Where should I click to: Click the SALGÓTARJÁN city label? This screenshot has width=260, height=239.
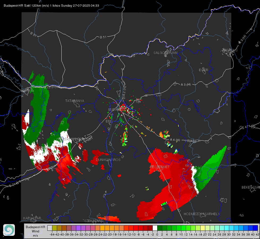(x=165, y=53)
